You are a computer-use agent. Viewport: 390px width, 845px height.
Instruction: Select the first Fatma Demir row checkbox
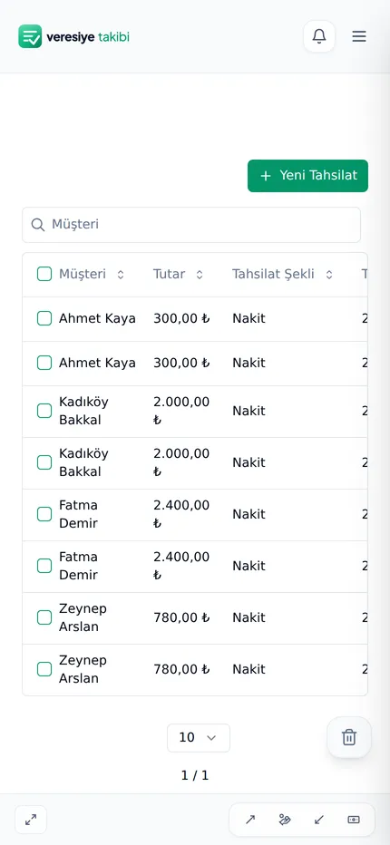click(44, 514)
